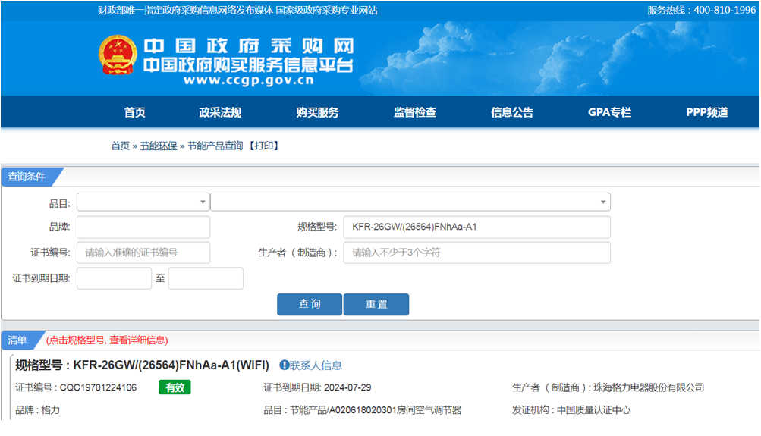
Task: Switch to the GPA专栏 section
Action: [x=609, y=112]
